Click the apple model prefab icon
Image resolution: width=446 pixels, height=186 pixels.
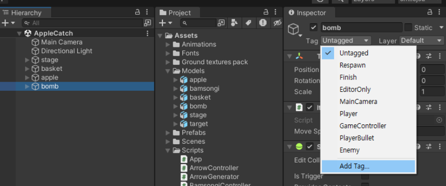pos(184,80)
